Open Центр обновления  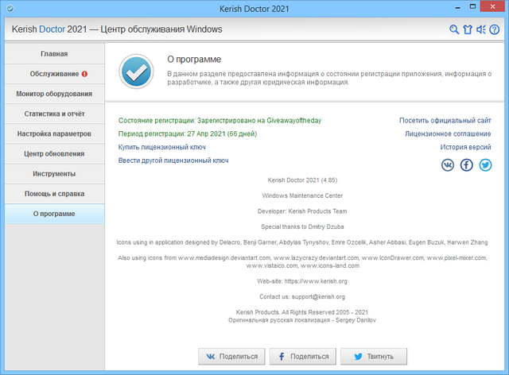point(55,154)
